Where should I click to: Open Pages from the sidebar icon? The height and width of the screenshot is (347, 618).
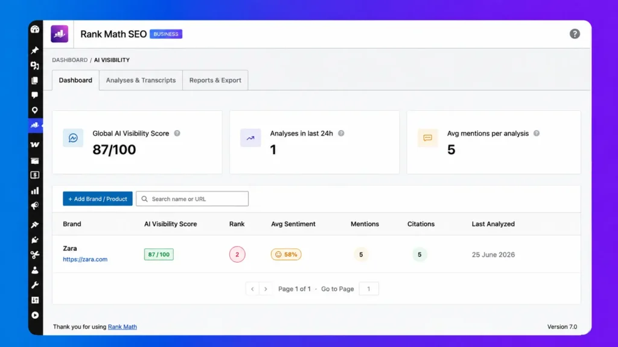[35, 80]
